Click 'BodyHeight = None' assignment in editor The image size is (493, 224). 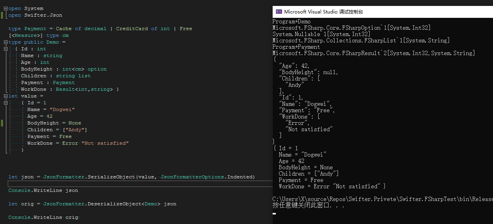click(x=54, y=123)
